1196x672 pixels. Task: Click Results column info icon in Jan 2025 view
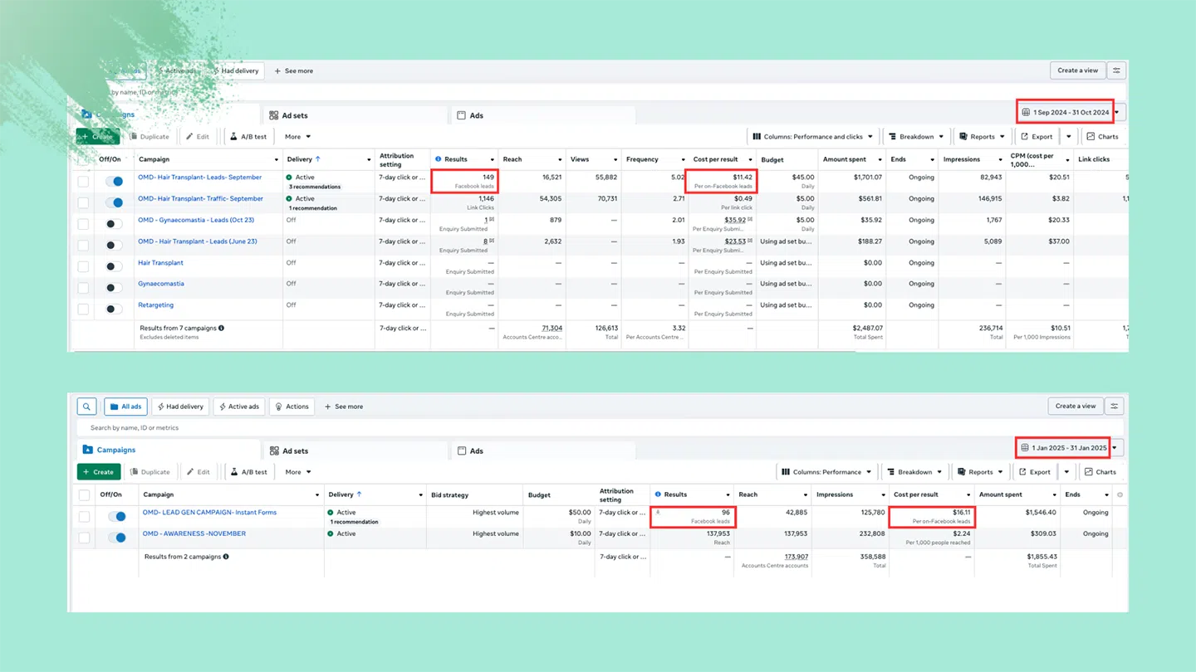658,494
